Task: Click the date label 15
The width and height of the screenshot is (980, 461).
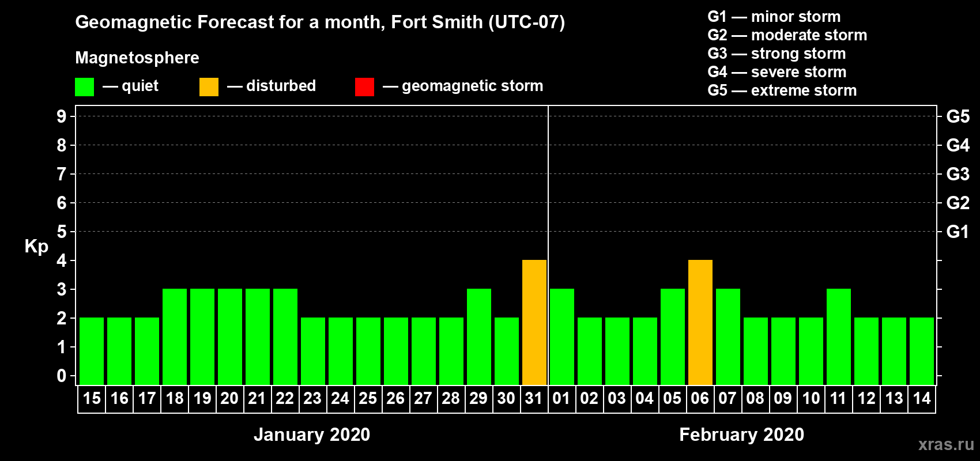Action: tap(92, 399)
